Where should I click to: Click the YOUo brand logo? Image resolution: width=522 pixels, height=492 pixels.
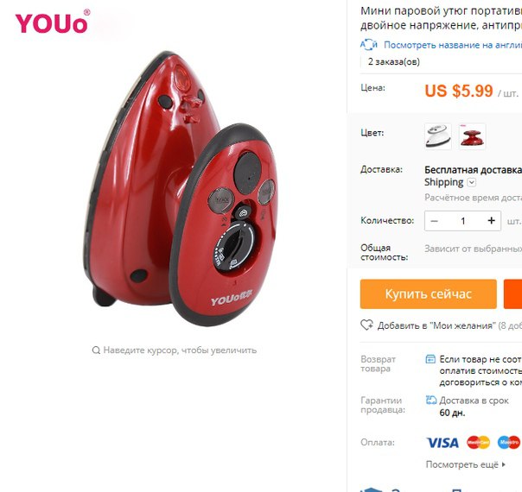pyautogui.click(x=53, y=22)
